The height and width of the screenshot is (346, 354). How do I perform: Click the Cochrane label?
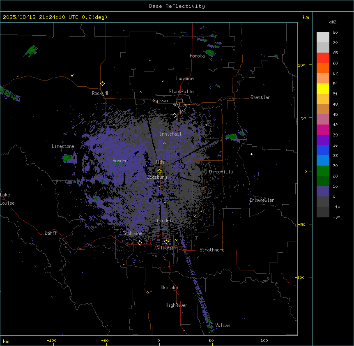(x=132, y=233)
